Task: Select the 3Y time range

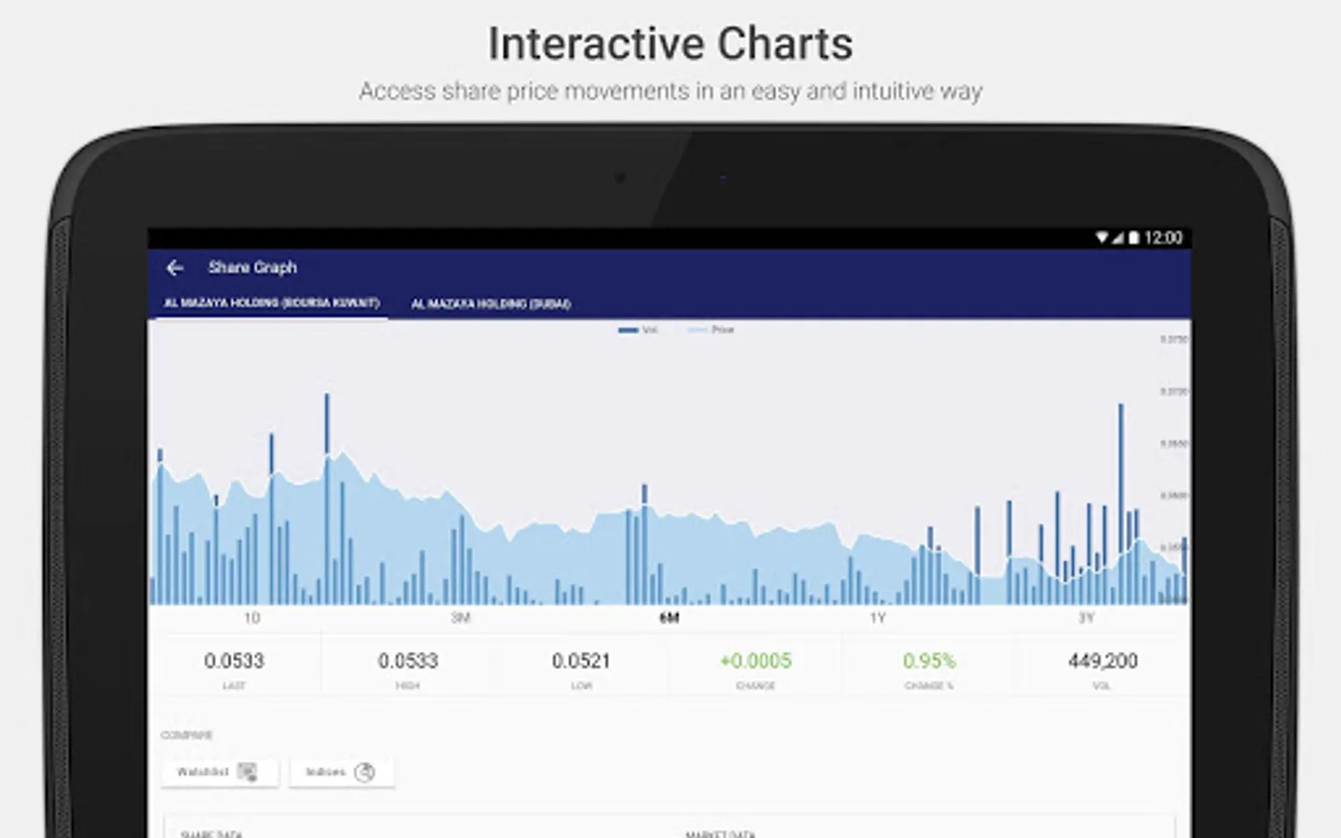Action: 1086,618
